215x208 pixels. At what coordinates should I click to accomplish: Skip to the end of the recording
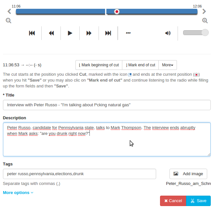108,33
